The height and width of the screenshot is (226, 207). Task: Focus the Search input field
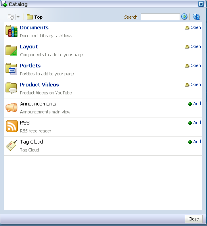[160, 17]
